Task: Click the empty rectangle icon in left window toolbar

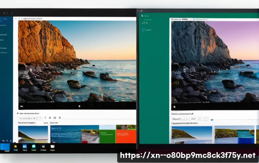Action: click(40, 118)
